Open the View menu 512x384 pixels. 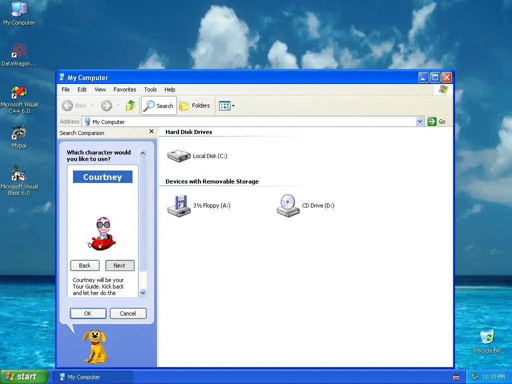coord(100,89)
